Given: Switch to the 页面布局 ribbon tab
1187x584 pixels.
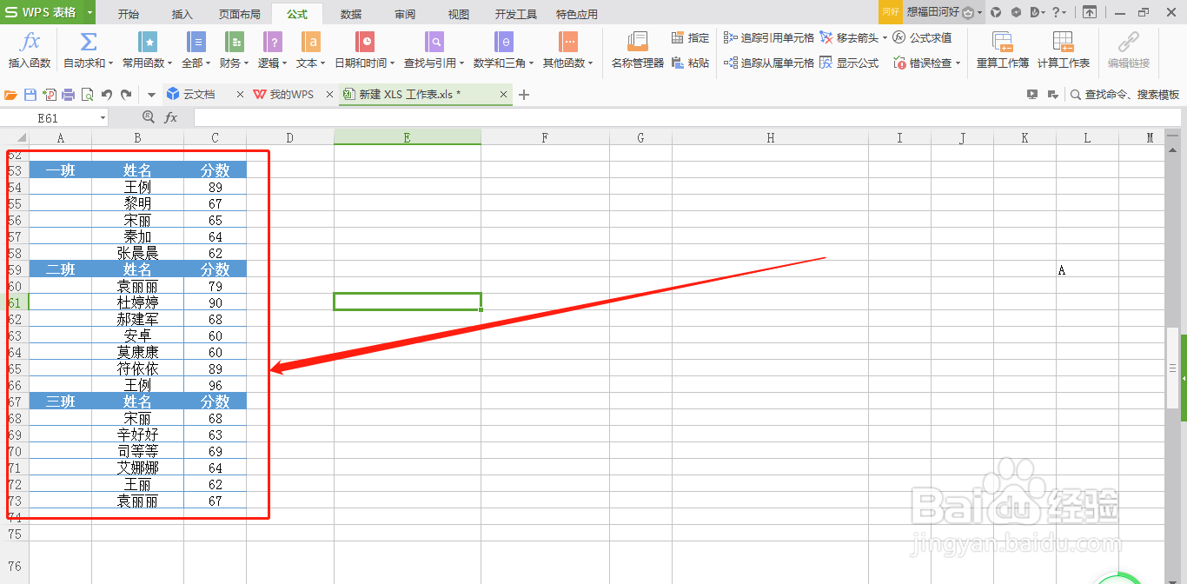Looking at the screenshot, I should pos(239,14).
